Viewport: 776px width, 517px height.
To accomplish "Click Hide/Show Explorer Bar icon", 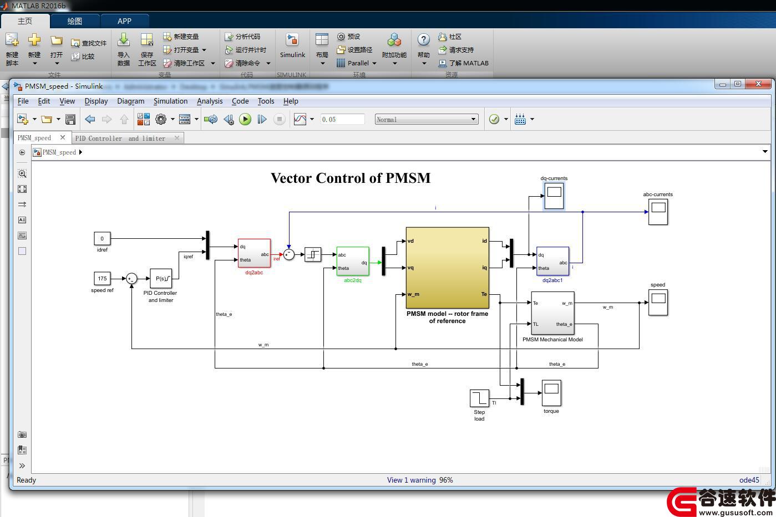I will point(22,152).
